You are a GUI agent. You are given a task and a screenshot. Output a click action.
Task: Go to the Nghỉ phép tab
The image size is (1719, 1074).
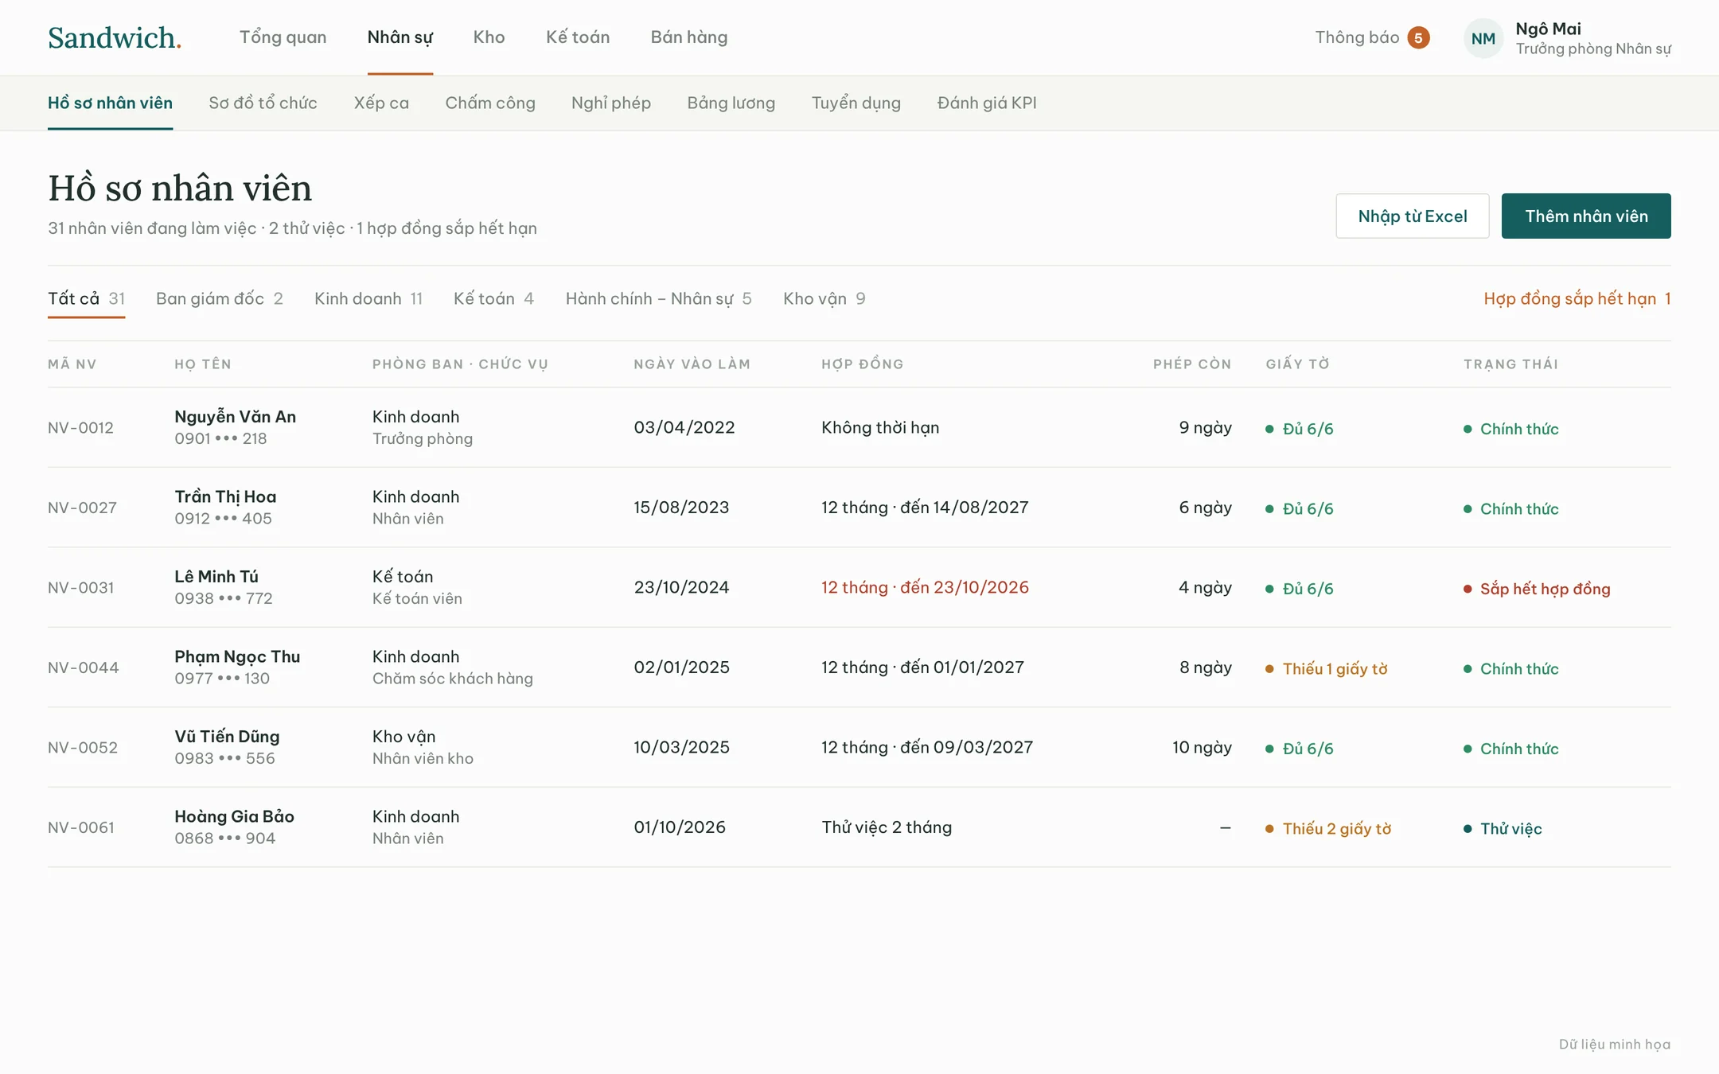coord(611,103)
